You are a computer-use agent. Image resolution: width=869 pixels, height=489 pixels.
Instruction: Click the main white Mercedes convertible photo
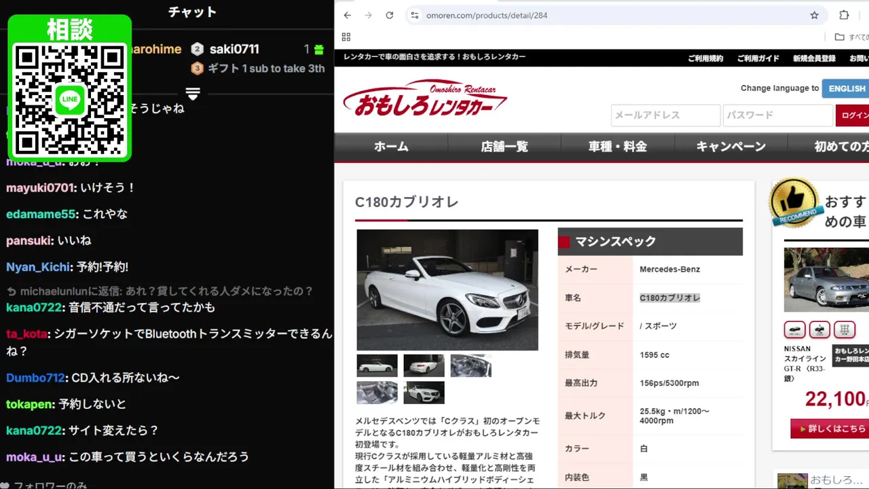tap(447, 290)
